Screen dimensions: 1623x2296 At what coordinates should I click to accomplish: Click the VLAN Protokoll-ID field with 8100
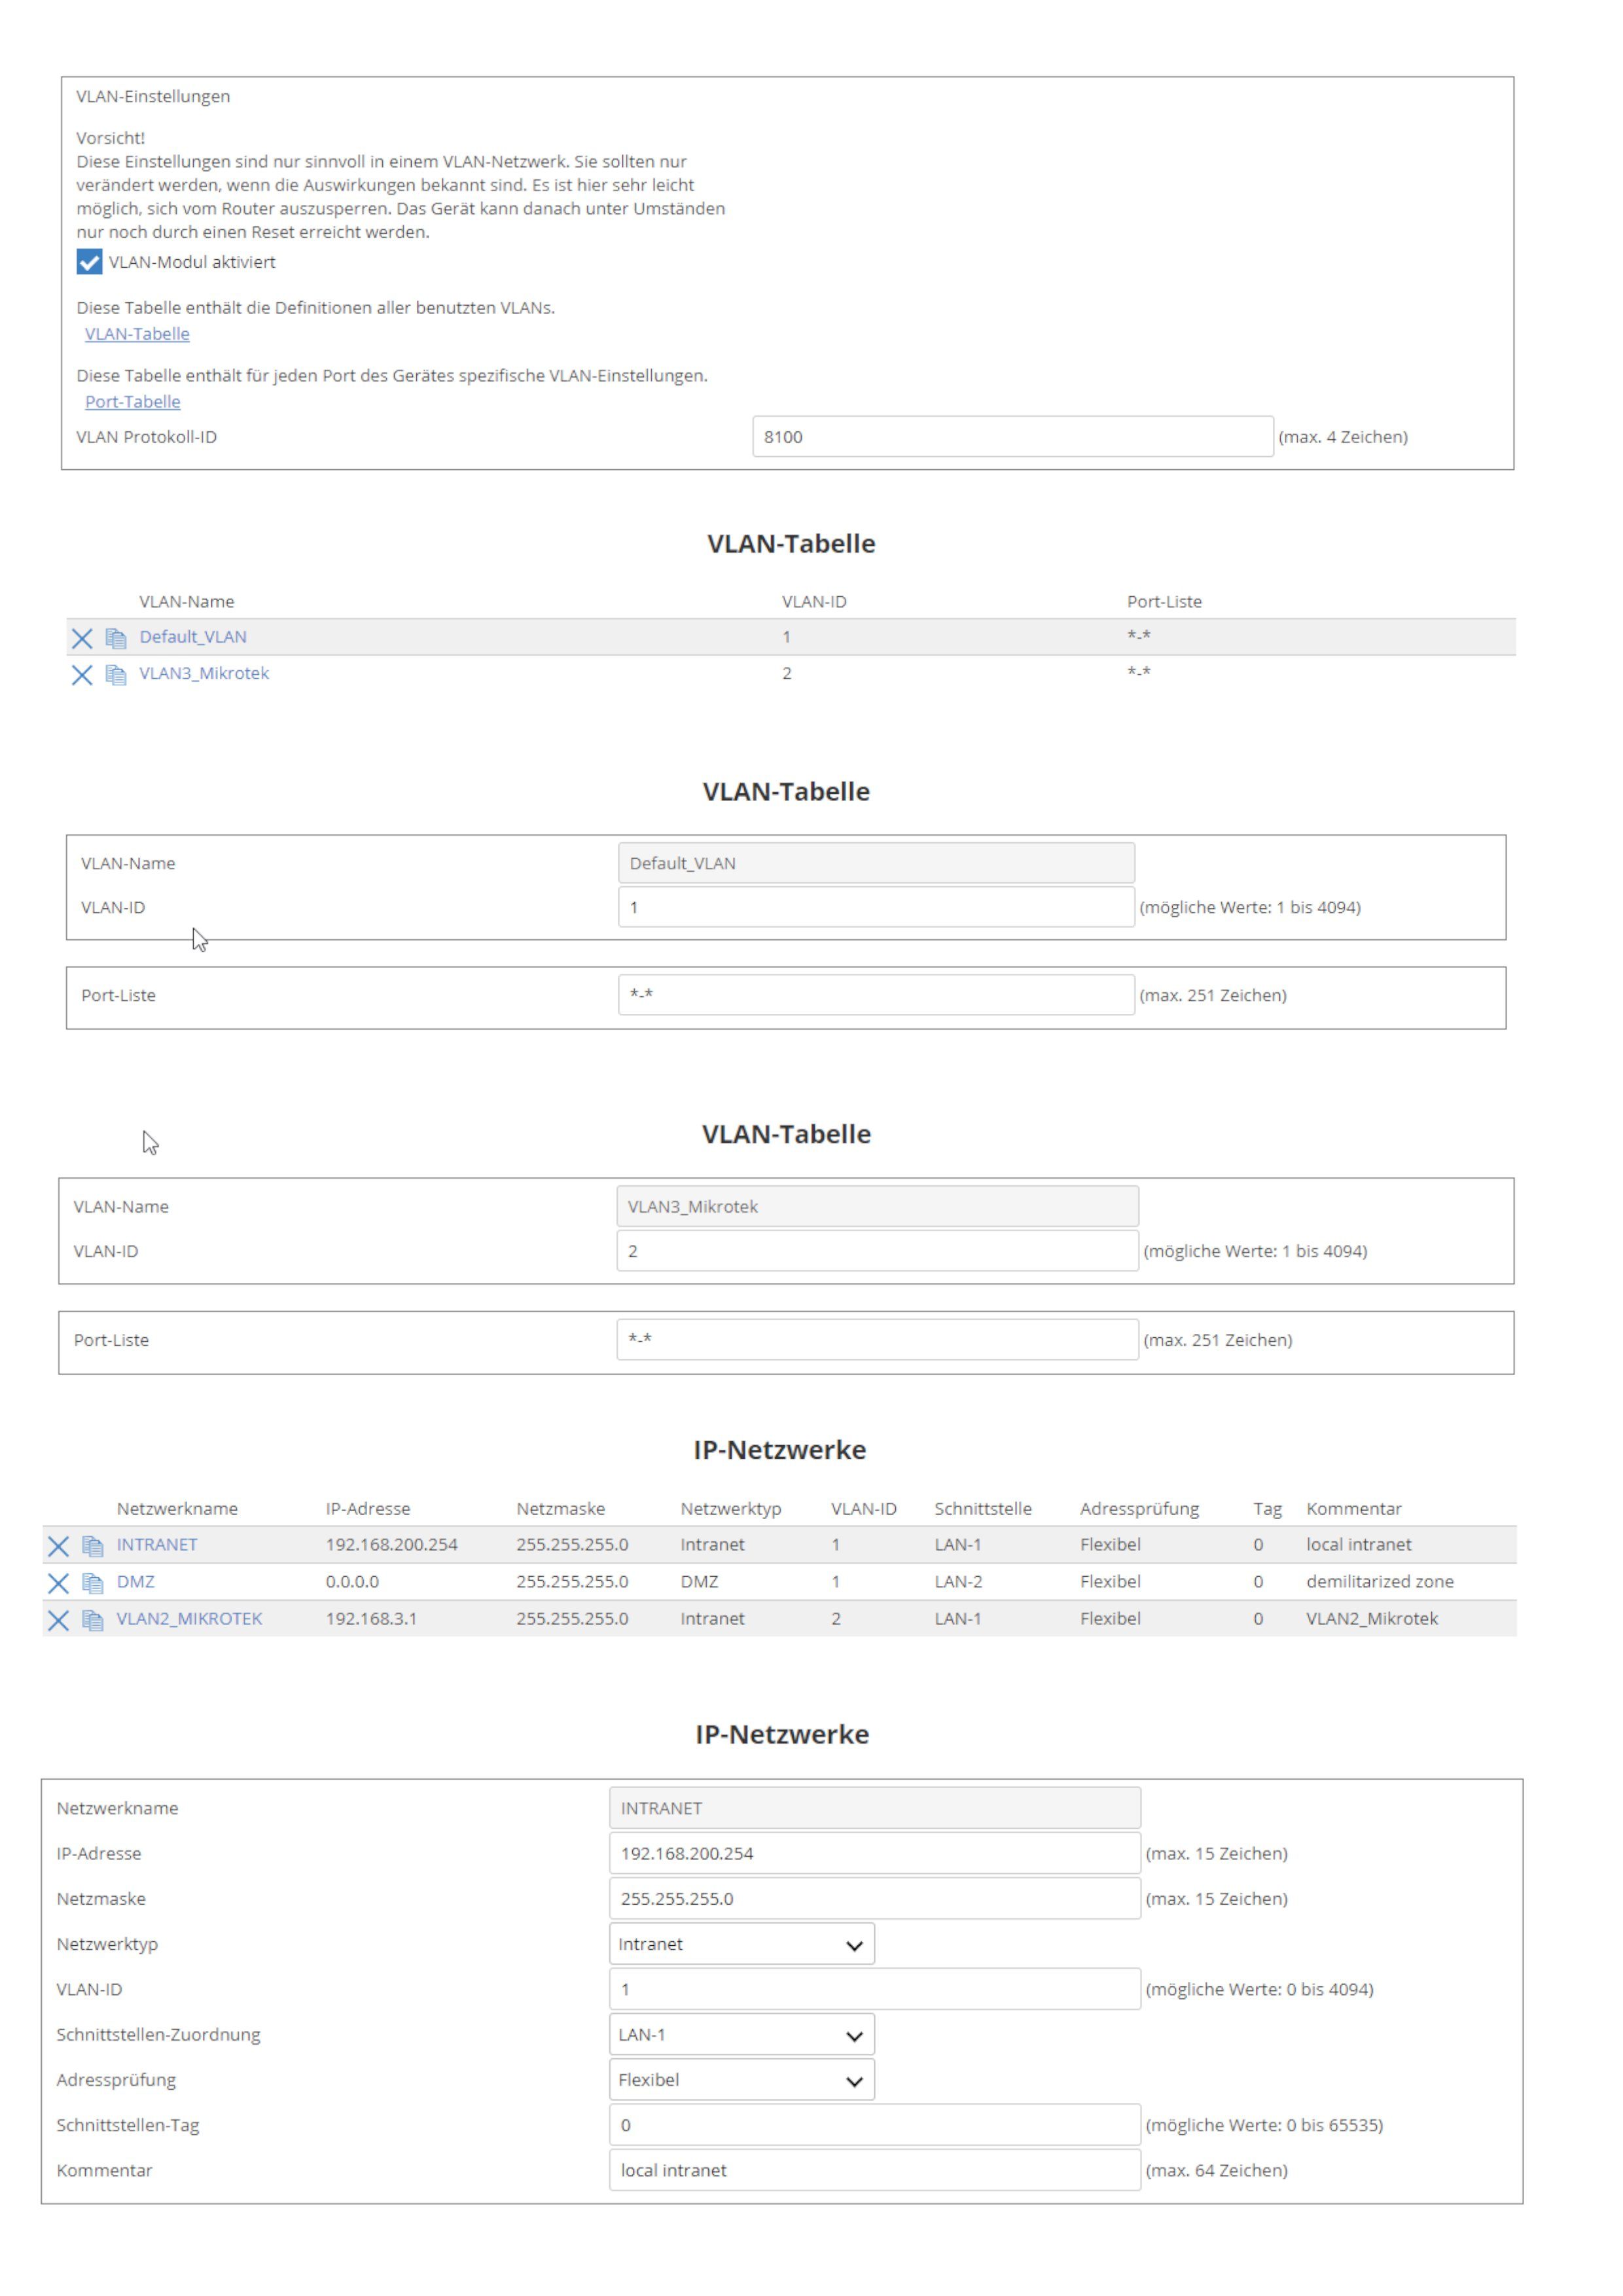click(1013, 437)
